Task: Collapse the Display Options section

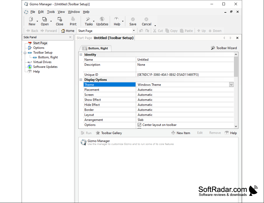Action: (81, 79)
